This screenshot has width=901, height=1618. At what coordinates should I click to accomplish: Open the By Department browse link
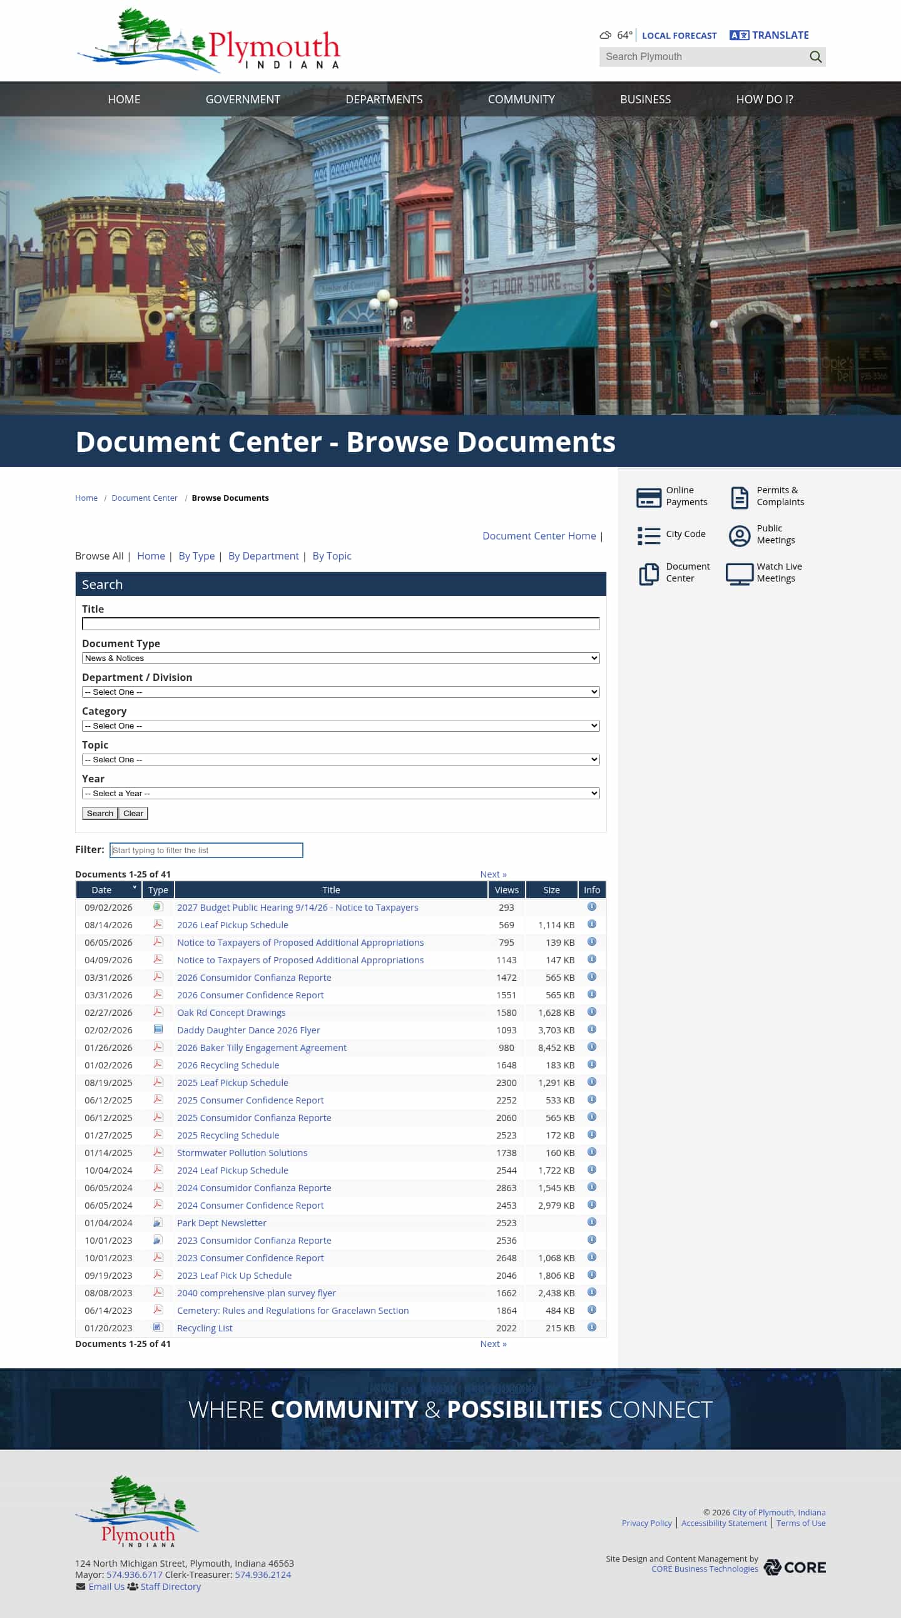[x=263, y=556]
